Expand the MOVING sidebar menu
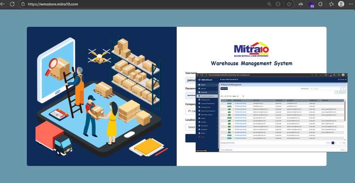Screen dimensions: 355x183 [207, 118]
